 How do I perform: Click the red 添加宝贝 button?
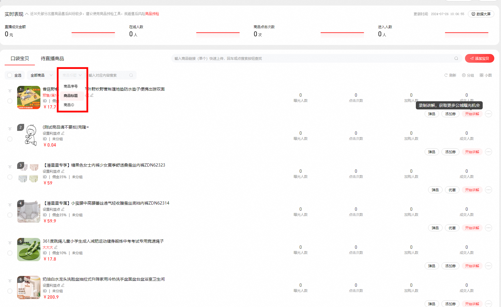[x=479, y=58]
